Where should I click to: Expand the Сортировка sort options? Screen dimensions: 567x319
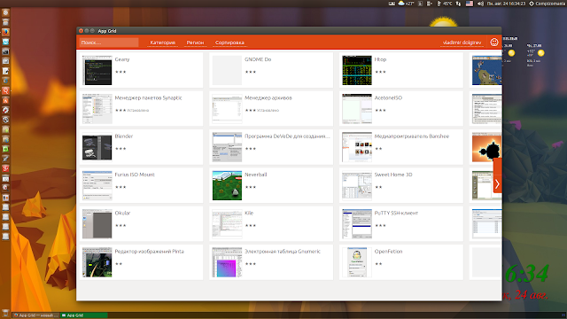coord(229,43)
